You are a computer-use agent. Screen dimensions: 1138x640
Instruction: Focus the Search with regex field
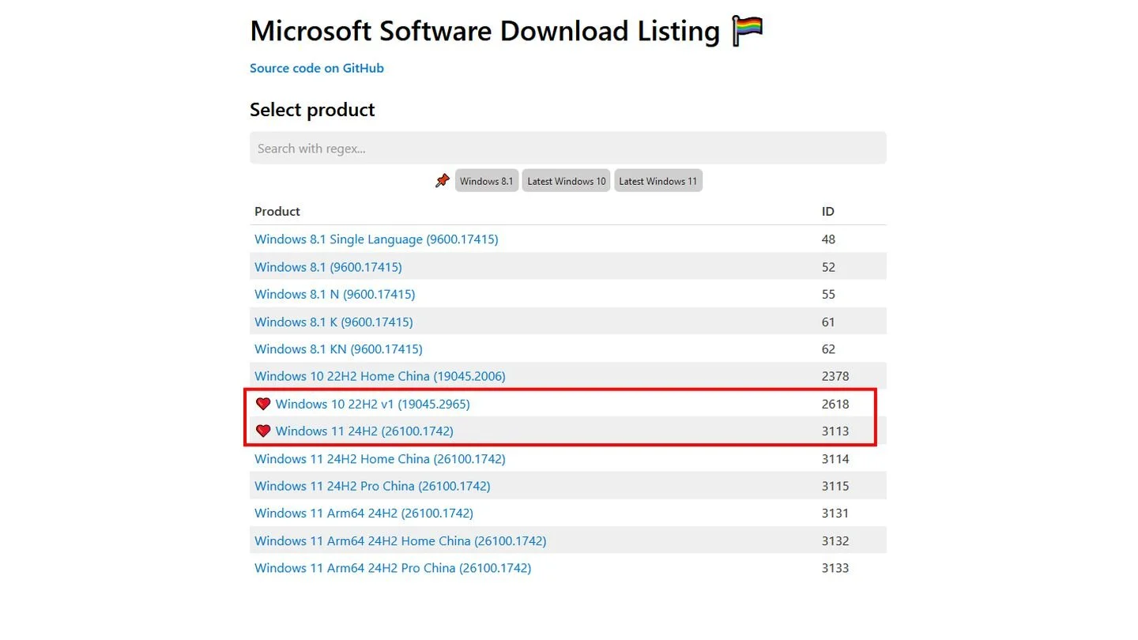(x=568, y=149)
